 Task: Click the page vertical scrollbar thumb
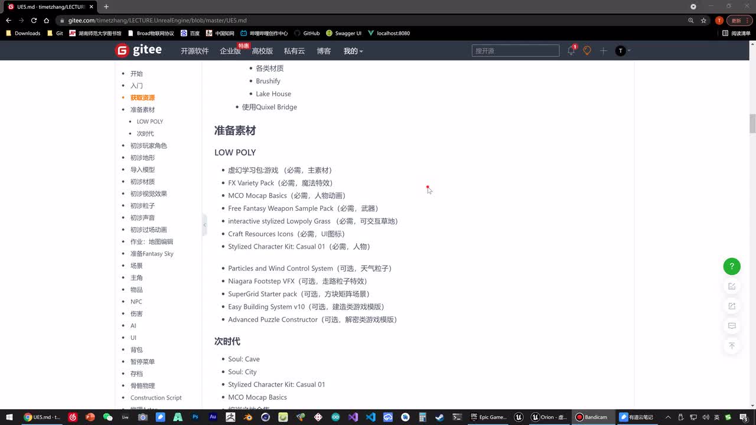(x=752, y=123)
